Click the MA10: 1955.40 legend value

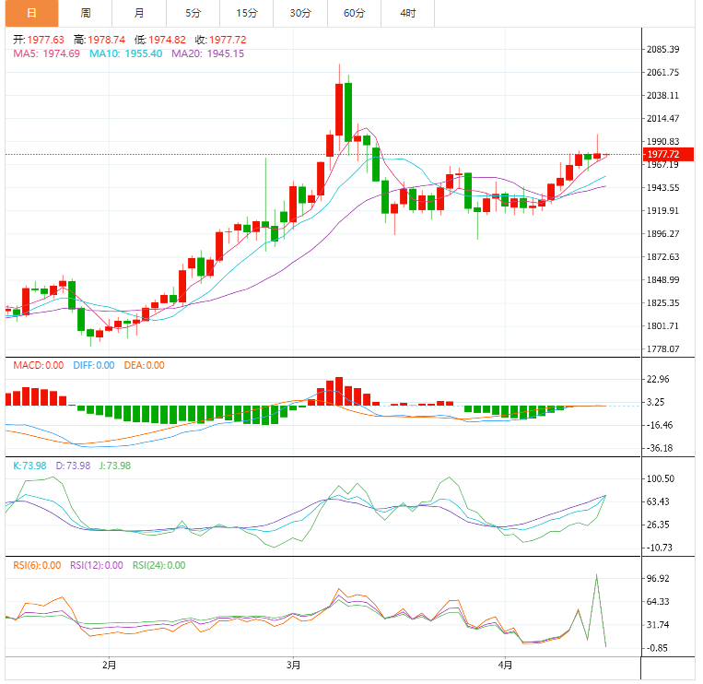126,53
